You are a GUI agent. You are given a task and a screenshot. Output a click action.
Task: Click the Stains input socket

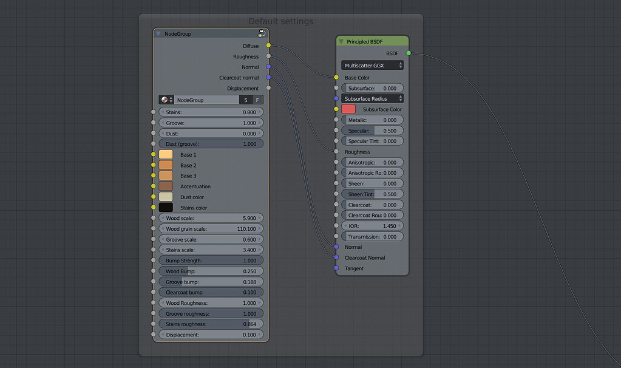coord(153,112)
